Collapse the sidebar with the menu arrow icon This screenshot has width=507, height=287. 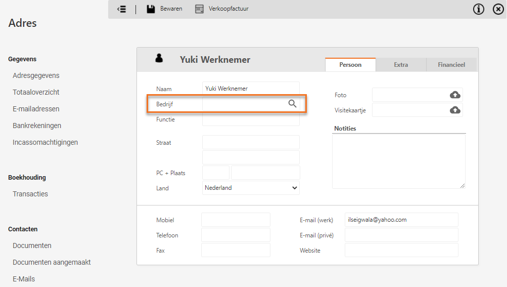[122, 9]
